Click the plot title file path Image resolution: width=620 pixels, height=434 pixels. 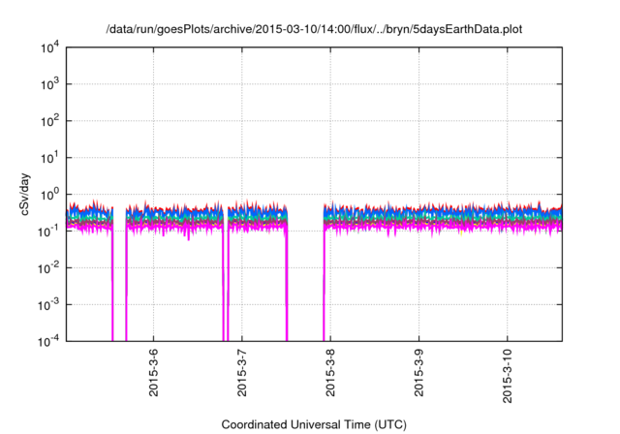[x=314, y=29]
